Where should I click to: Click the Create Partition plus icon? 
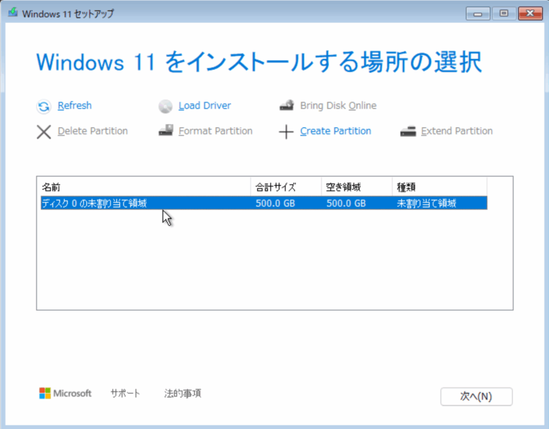point(287,132)
